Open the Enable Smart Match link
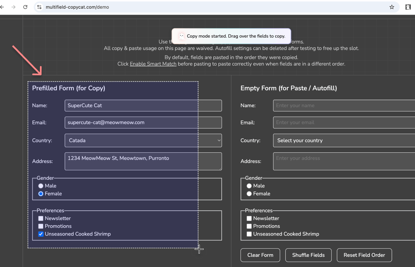 tap(153, 64)
